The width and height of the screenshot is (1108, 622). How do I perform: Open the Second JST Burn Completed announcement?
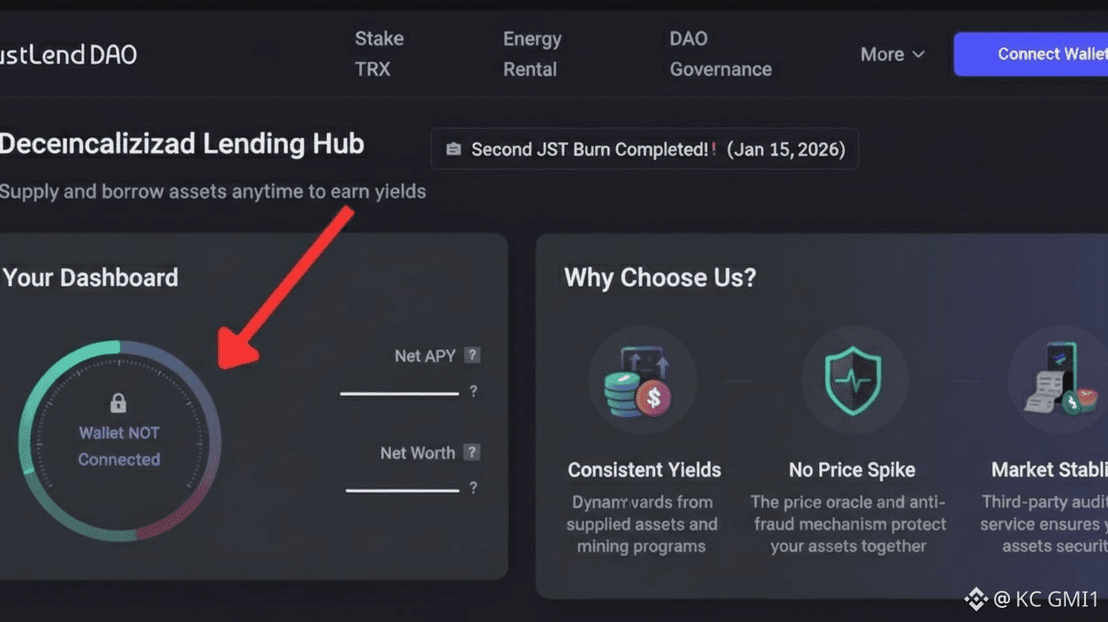pyautogui.click(x=657, y=149)
